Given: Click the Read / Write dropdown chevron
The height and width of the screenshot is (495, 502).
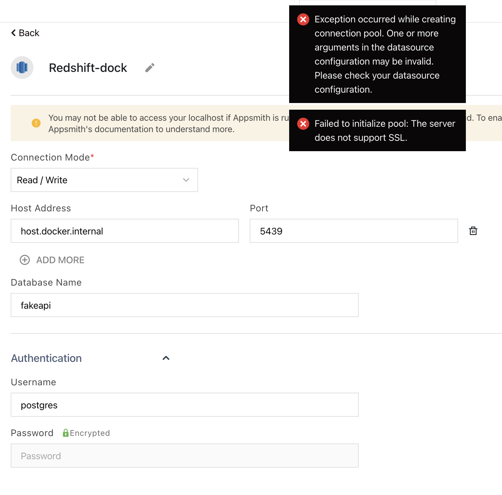Looking at the screenshot, I should (186, 180).
